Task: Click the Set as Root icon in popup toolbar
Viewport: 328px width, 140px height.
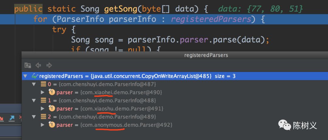Action: [x=28, y=65]
